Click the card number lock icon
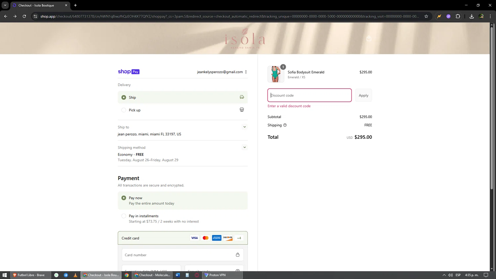The image size is (496, 279). click(x=237, y=255)
